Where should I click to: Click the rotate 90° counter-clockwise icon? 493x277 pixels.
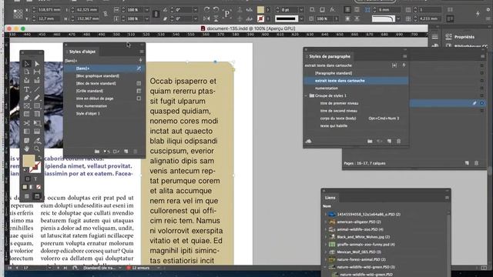(x=216, y=10)
